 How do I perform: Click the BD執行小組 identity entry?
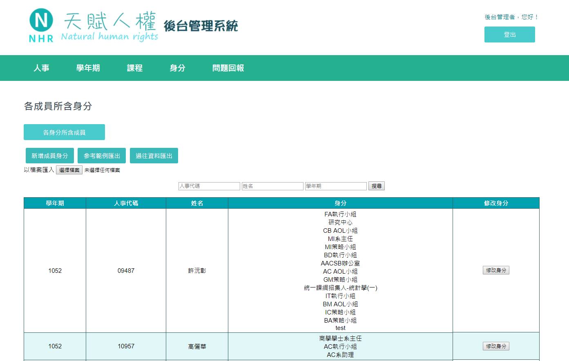point(340,255)
